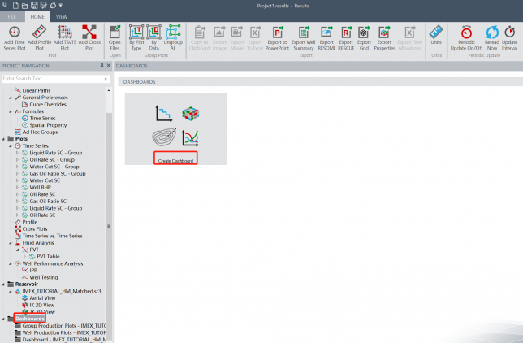Expand the PVT Table node
523x343 pixels.
click(x=24, y=256)
